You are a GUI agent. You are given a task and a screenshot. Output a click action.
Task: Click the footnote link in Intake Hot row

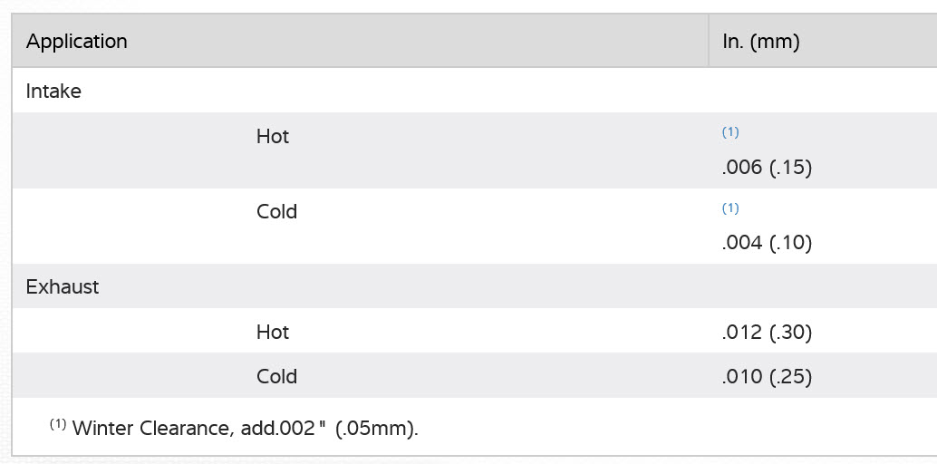[x=730, y=132]
